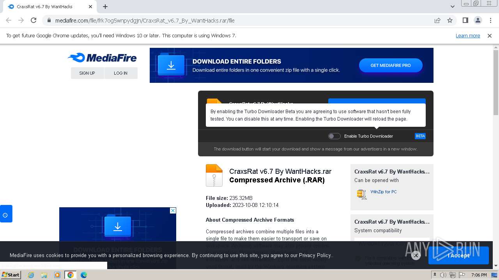The image size is (499, 280).
Task: Open the Windows Start menu
Action: pyautogui.click(x=11, y=275)
